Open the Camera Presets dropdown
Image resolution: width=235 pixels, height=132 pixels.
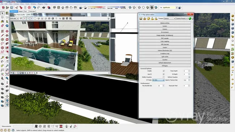click(182, 18)
